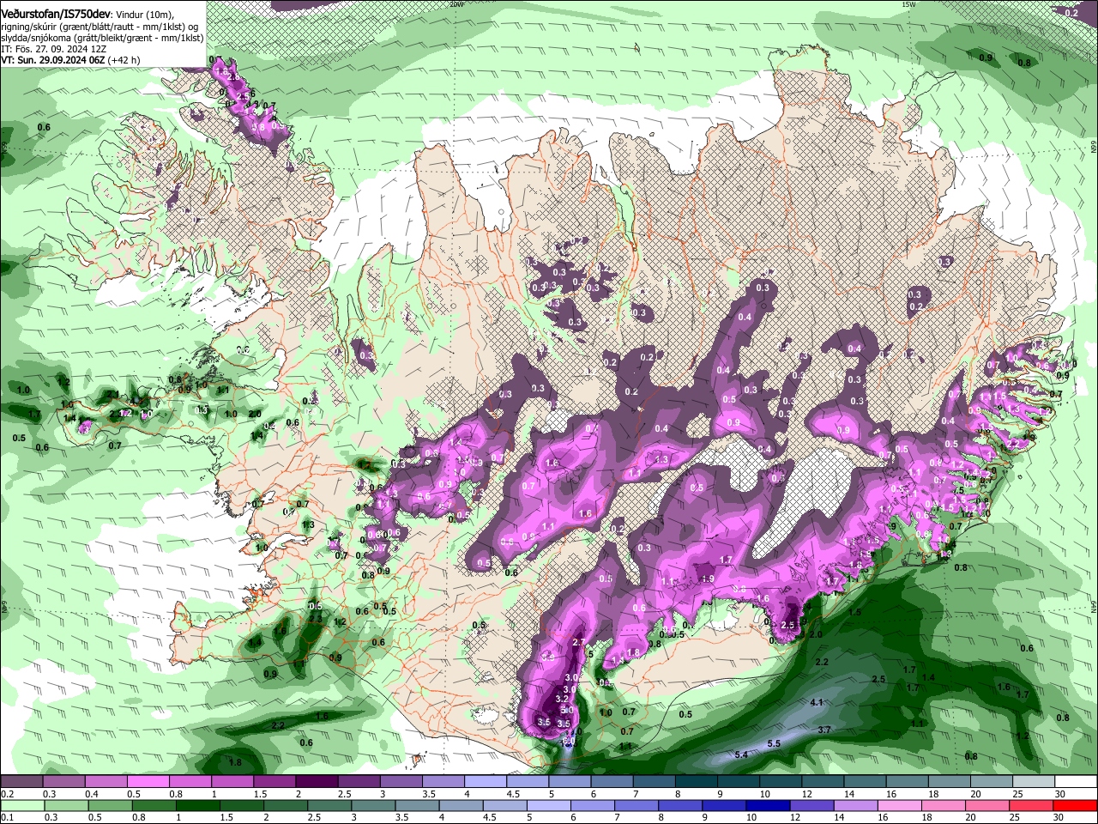Viewport: 1098px width, 824px height.
Task: Click the '15W' longitude label
Action: pyautogui.click(x=908, y=4)
